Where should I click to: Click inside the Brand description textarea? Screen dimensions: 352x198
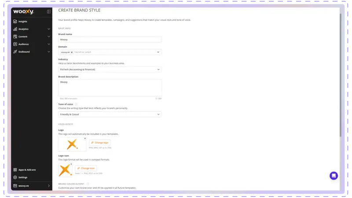(110, 87)
